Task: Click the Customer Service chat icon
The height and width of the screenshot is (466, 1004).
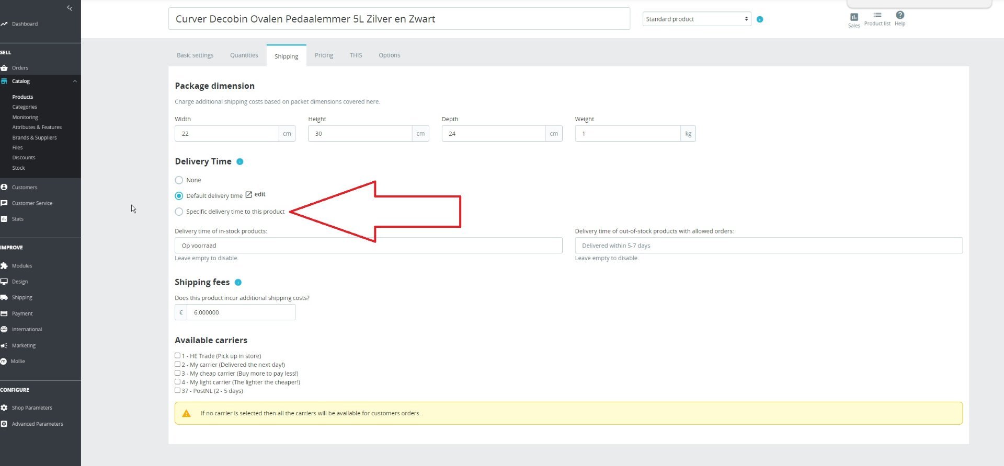Action: [4, 203]
